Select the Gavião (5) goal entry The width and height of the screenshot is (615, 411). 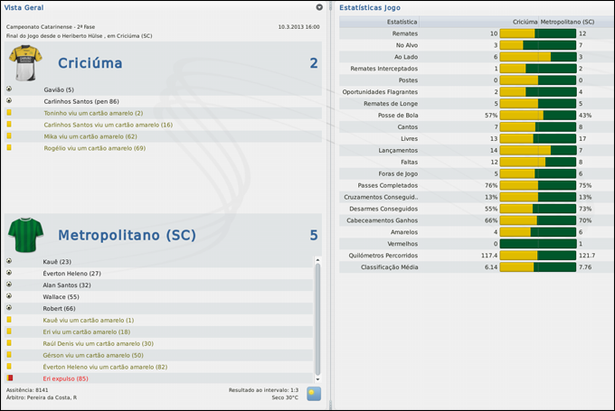tap(59, 89)
